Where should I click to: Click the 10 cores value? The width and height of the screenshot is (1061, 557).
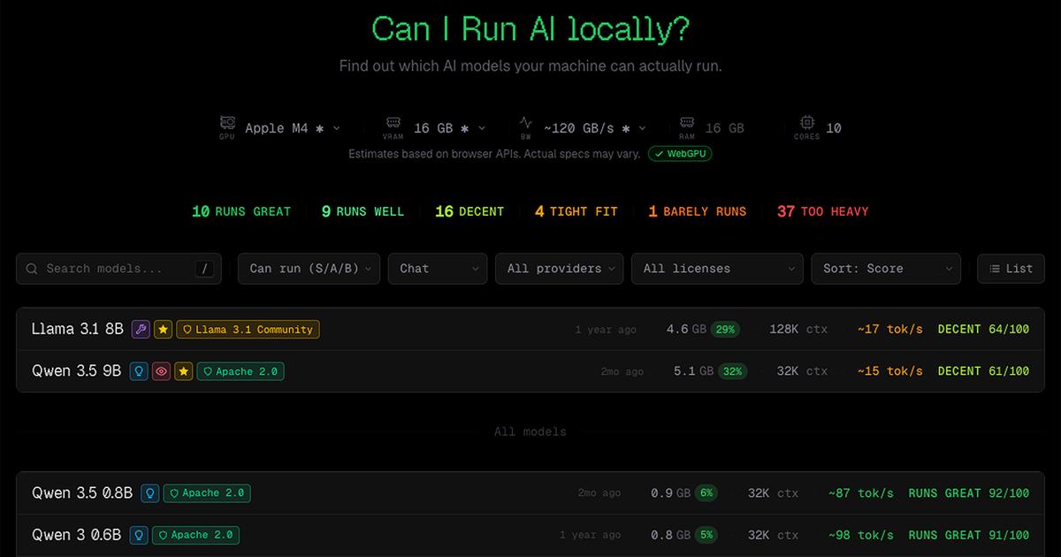pos(834,128)
